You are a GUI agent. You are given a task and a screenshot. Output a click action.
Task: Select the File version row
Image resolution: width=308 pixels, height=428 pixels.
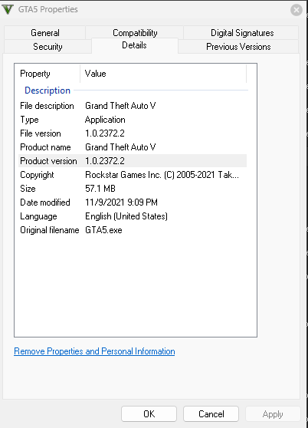133,133
